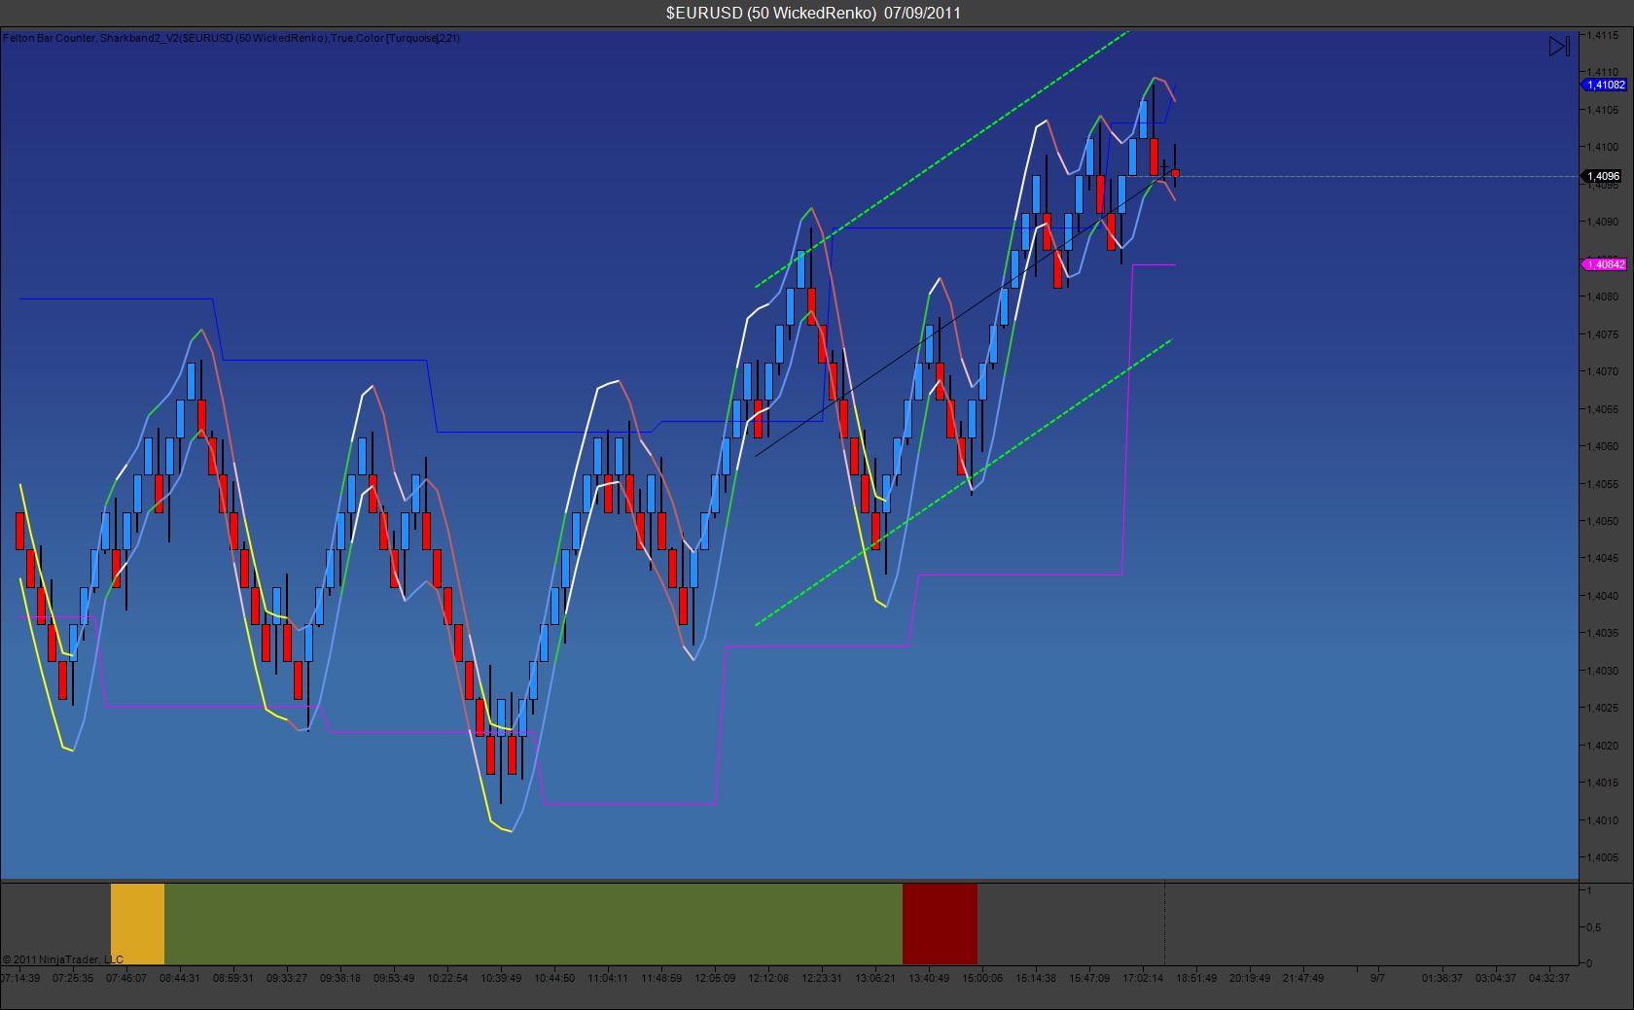Click the 1,4075 price axis label
Image resolution: width=1634 pixels, height=1010 pixels.
[1602, 334]
